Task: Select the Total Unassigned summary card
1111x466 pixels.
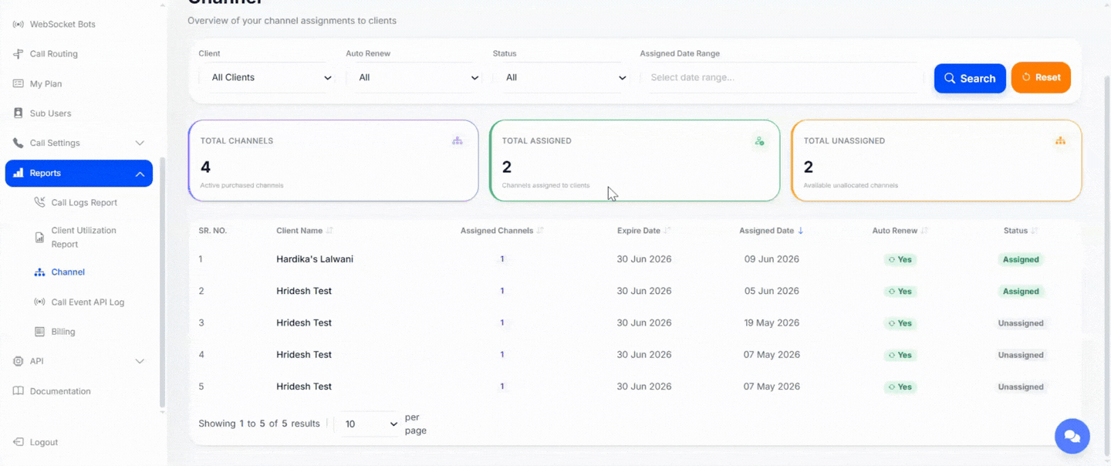Action: click(x=937, y=160)
